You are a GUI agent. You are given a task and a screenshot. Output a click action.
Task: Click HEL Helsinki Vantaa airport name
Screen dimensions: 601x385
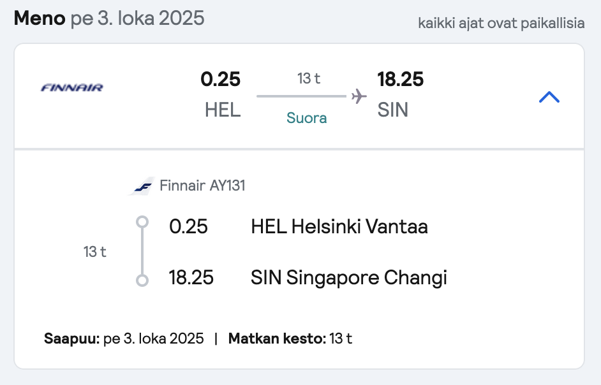pos(339,226)
